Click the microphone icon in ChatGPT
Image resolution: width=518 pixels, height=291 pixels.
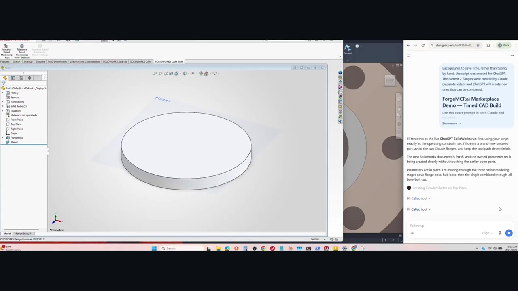(x=500, y=233)
